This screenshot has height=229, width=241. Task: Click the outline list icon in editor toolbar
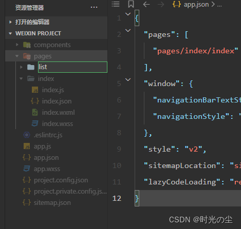tap(116, 4)
